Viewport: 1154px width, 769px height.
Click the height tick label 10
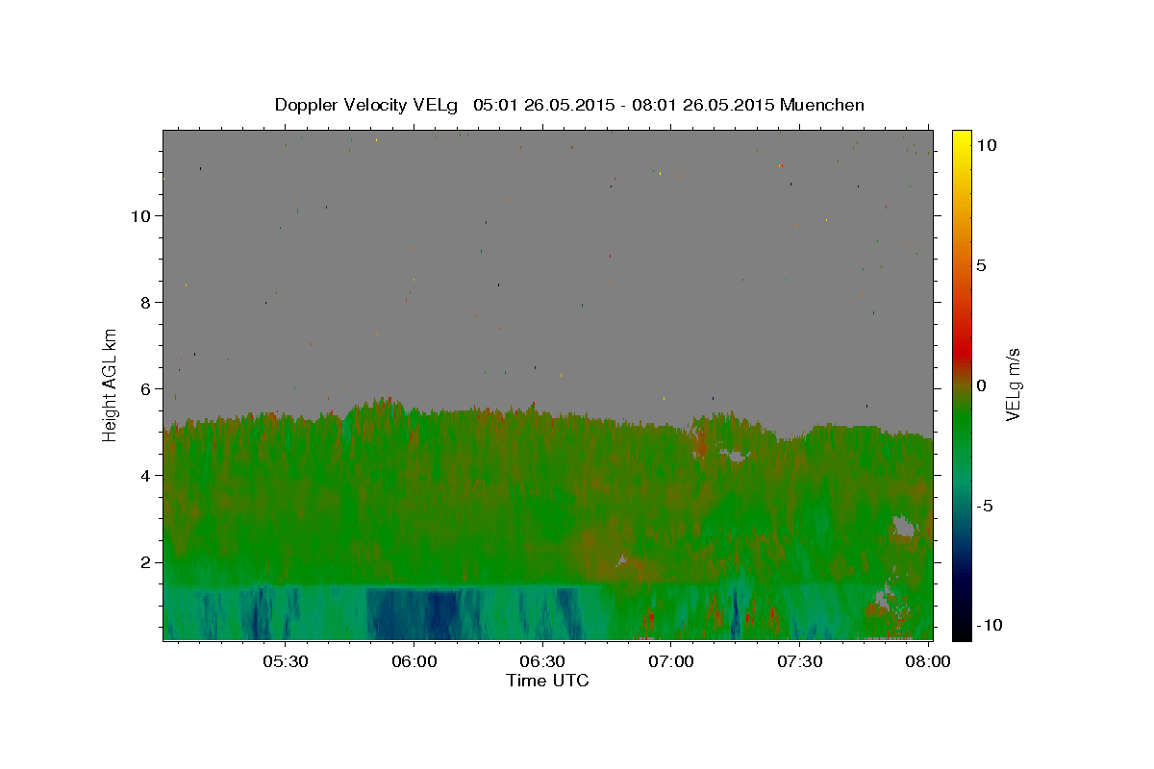(139, 215)
